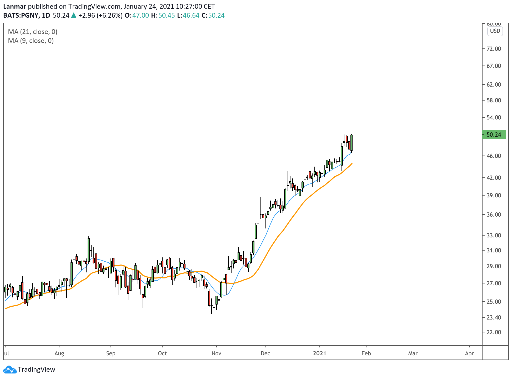The height and width of the screenshot is (379, 512).
Task: Click the green up-triangle change indicator
Action: [x=74, y=15]
